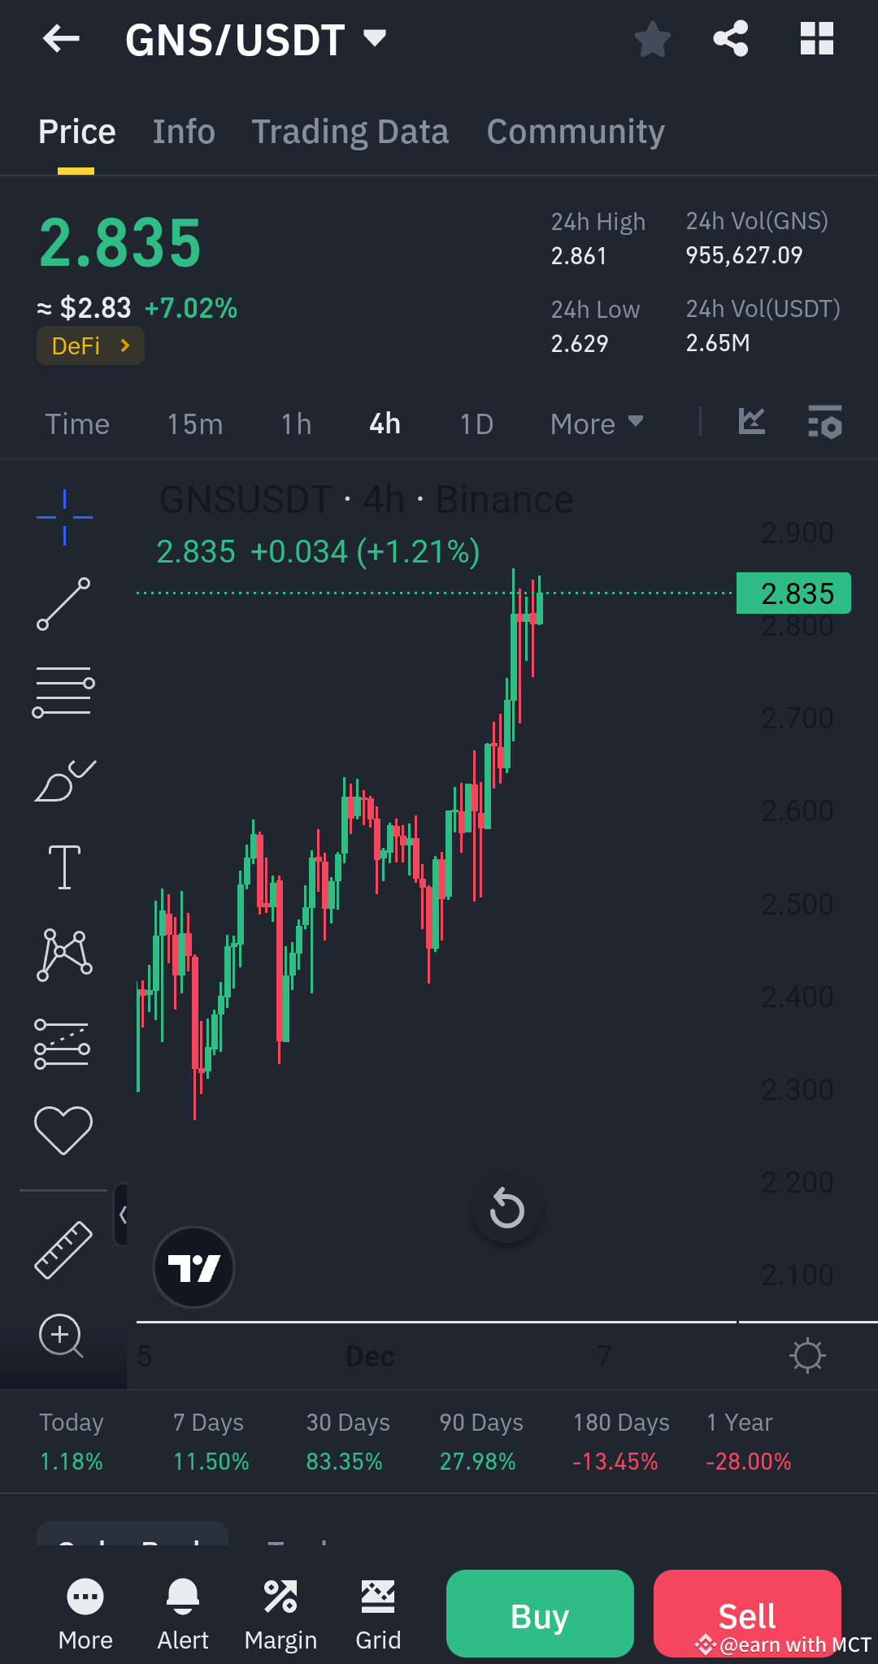Open chart display settings gear
The height and width of the screenshot is (1664, 878).
coord(806,1355)
